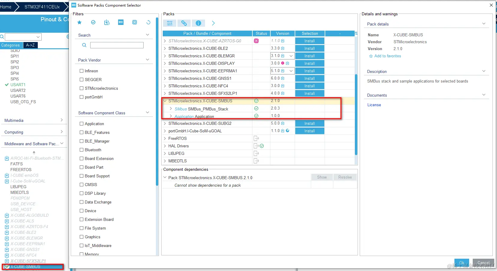Click the Filters panel vertical scrollbar
The image size is (497, 271).
tap(157, 101)
